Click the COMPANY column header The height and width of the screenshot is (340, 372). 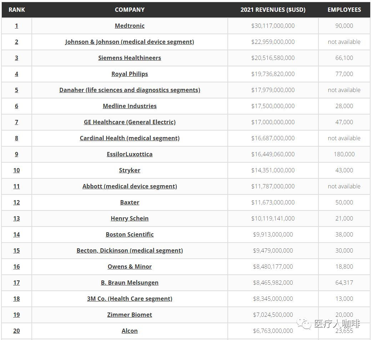130,10
